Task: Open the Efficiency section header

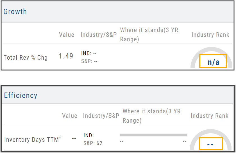Action: click(21, 96)
